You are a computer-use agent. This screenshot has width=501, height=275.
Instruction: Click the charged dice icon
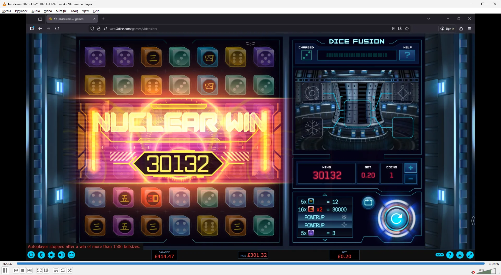306,55
